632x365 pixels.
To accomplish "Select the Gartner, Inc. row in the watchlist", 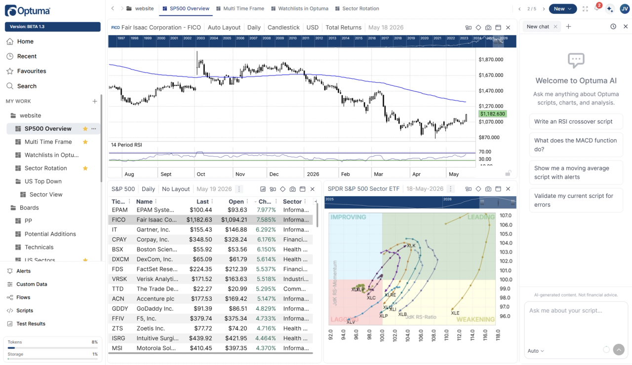I will (x=211, y=229).
